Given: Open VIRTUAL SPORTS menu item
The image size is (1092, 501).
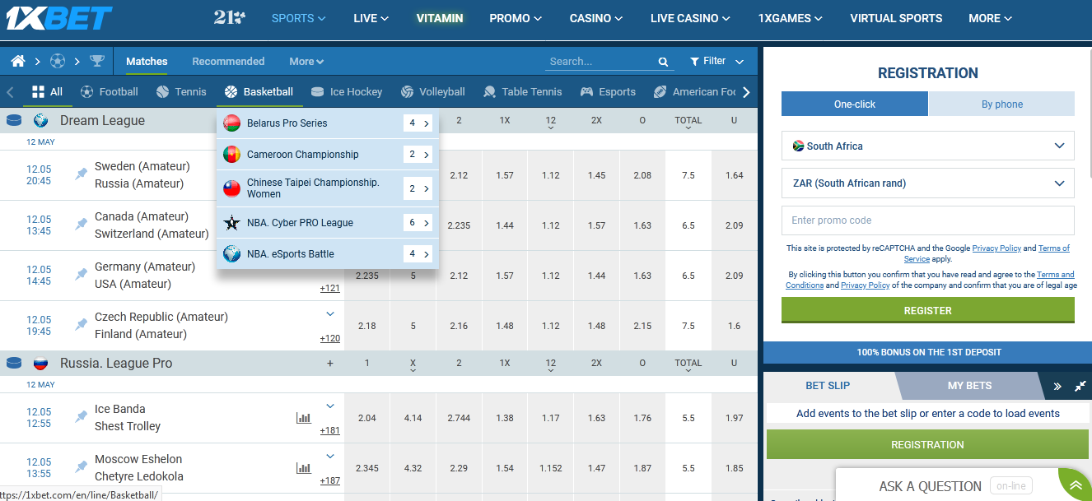Looking at the screenshot, I should tap(896, 18).
